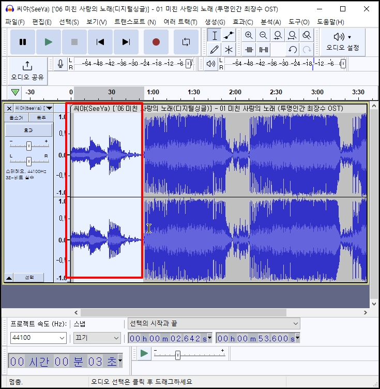Click the speaker playback meter icon
Image resolution: width=380 pixels, height=389 pixels.
210,64
